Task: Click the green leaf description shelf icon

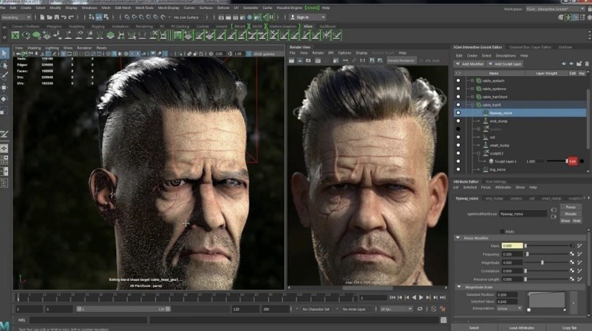Action: pos(37,35)
